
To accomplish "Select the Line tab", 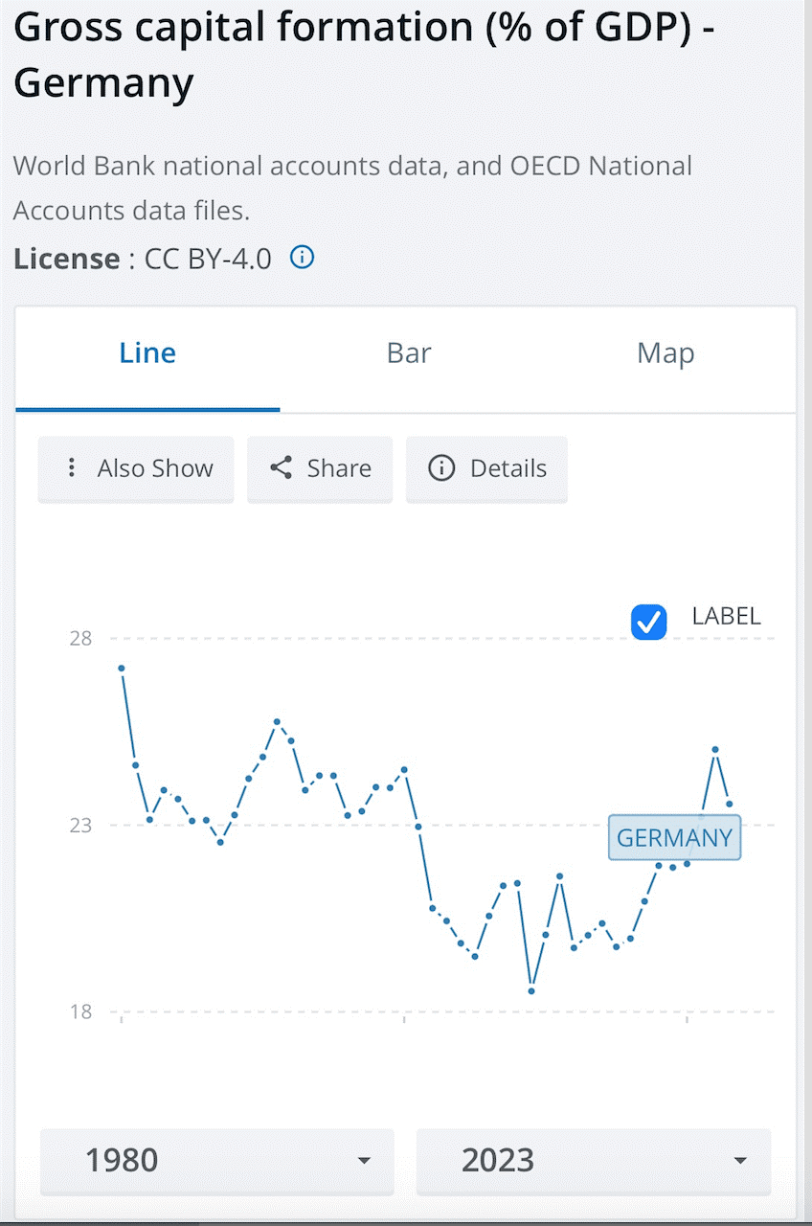I will click(x=147, y=353).
